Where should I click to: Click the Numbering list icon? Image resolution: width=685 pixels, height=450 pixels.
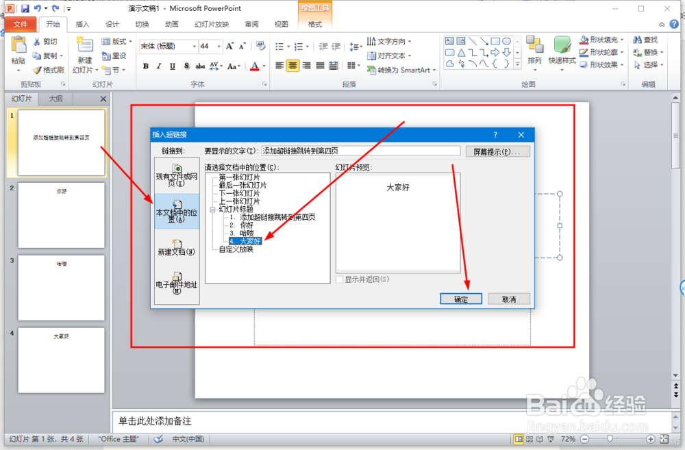[x=299, y=47]
